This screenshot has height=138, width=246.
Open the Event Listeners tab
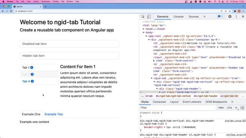coord(192,102)
